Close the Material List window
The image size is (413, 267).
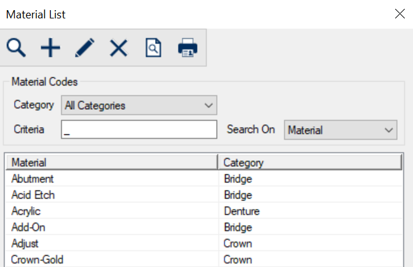[x=400, y=14]
